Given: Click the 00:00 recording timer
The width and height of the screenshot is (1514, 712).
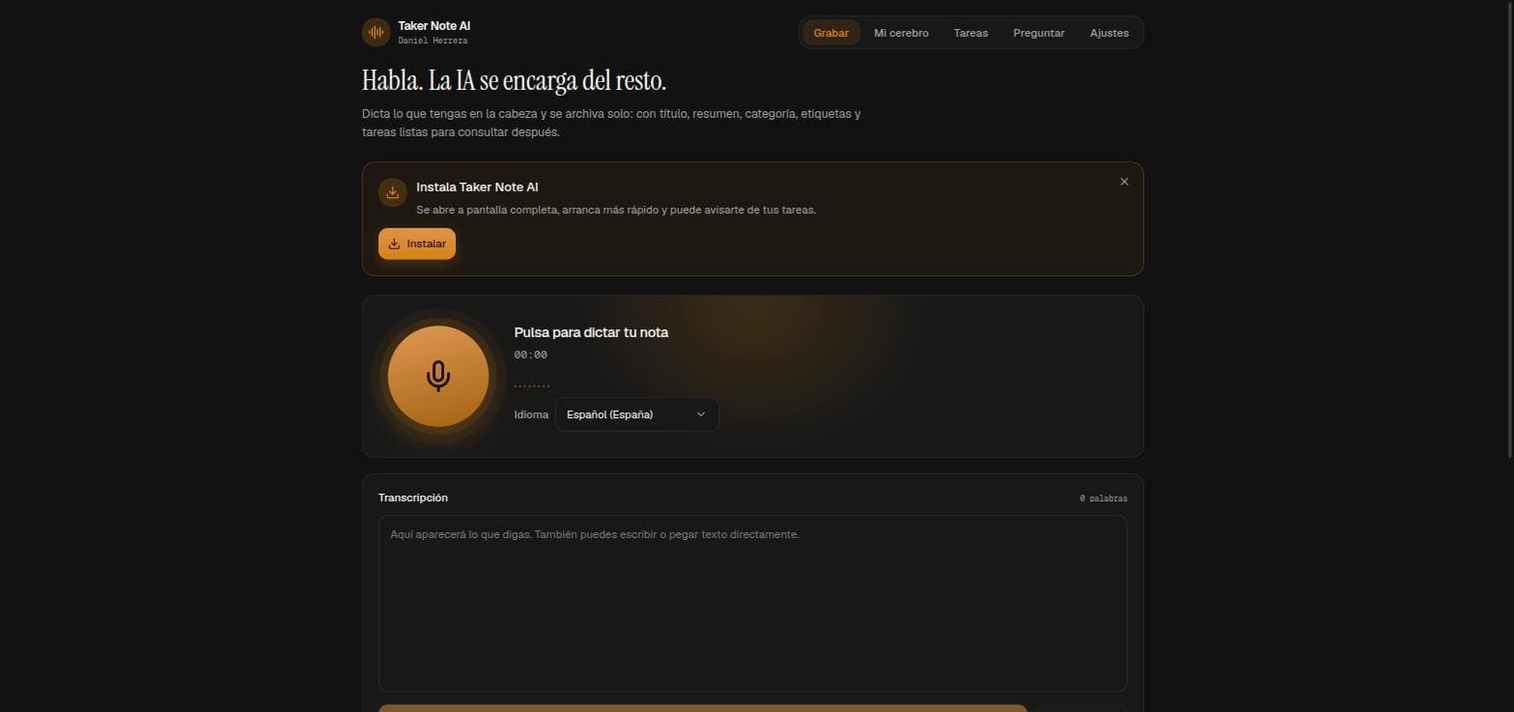Looking at the screenshot, I should (530, 355).
